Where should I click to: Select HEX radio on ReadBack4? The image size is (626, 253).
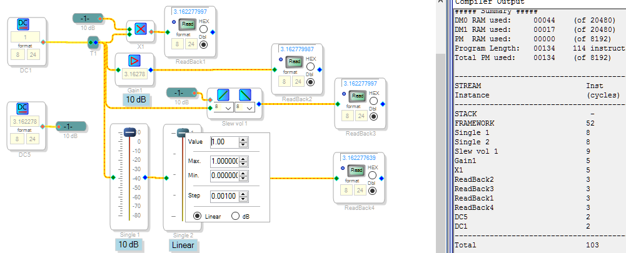click(x=373, y=175)
